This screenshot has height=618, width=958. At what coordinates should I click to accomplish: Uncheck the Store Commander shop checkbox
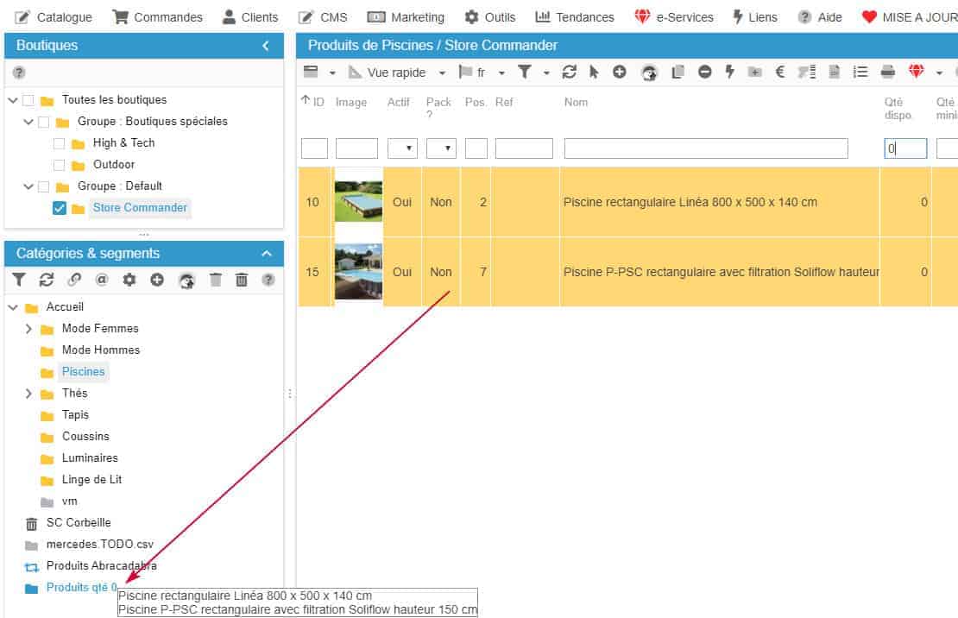(x=60, y=208)
